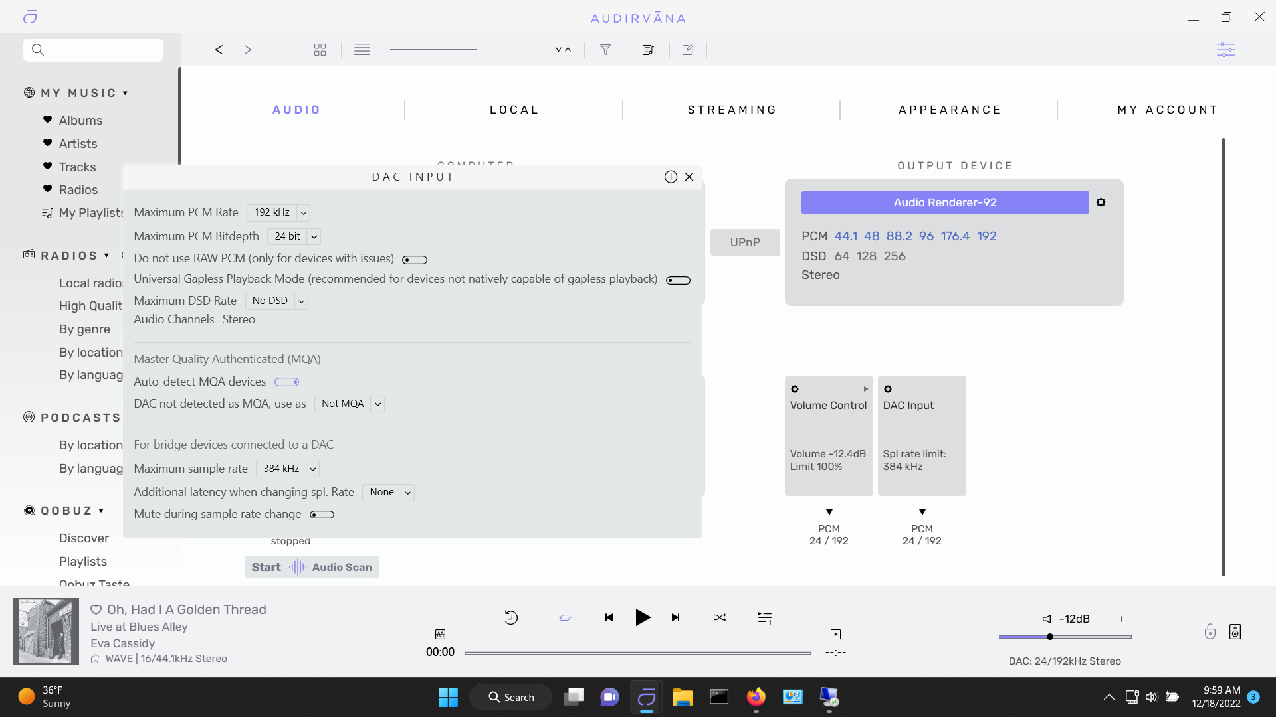Toggle Mute during sample rate change
This screenshot has height=717, width=1276.
point(322,515)
